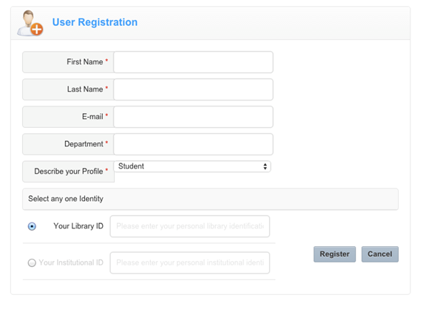The width and height of the screenshot is (426, 309).
Task: Click into the Department text box
Action: pos(193,144)
